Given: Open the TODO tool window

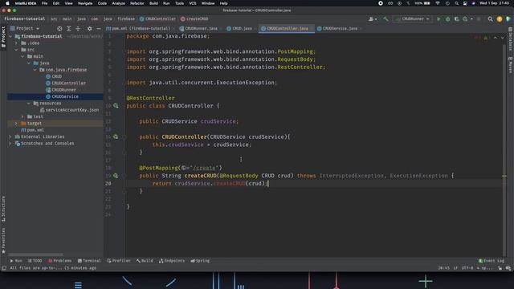Looking at the screenshot, I should pos(35,261).
